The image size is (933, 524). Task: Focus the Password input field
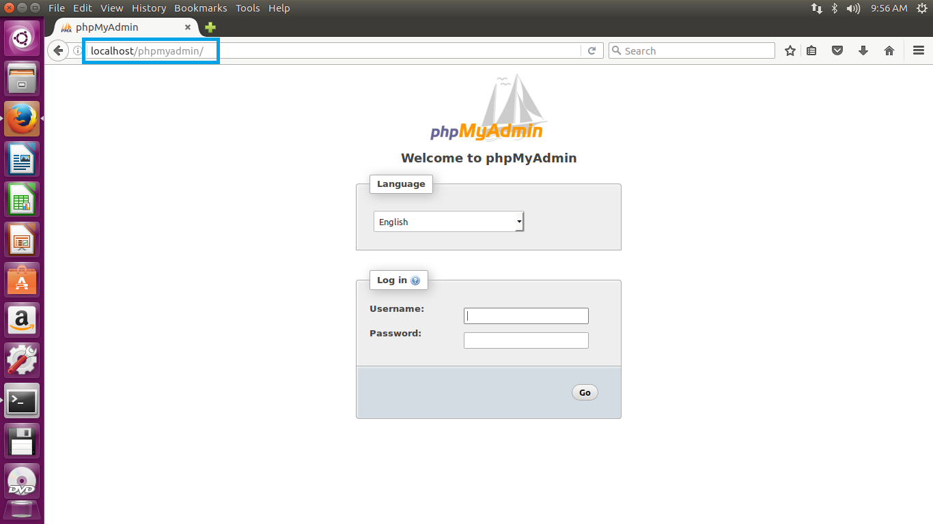coord(526,340)
